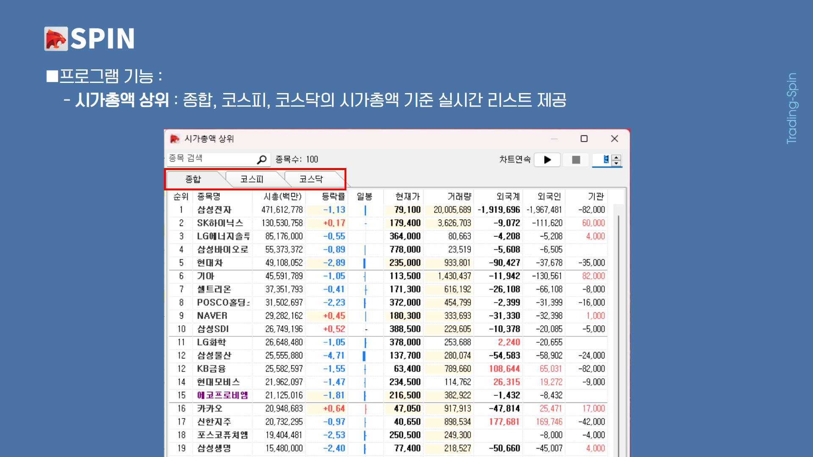
Task: Click SK하이닉스 change rate +0.17
Action: (334, 223)
